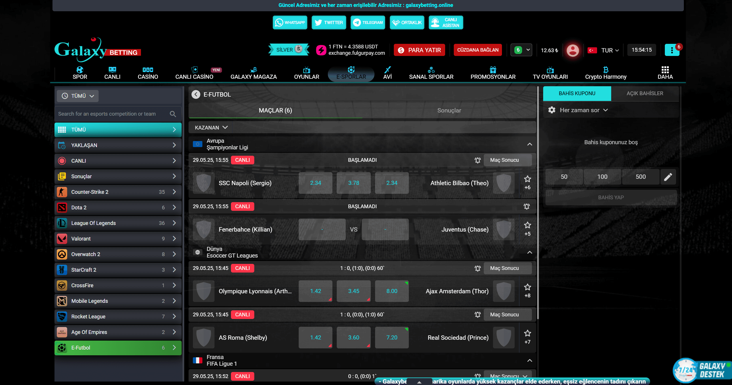Open the three-dot notifications menu
The width and height of the screenshot is (732, 385).
[x=672, y=50]
